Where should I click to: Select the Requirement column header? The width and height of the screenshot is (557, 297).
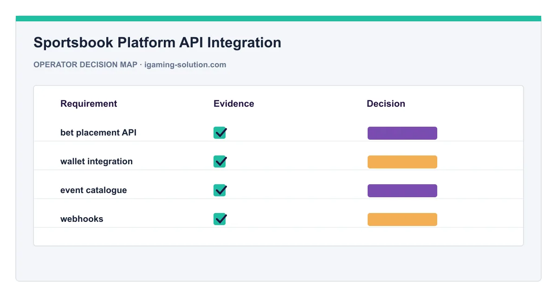click(89, 104)
